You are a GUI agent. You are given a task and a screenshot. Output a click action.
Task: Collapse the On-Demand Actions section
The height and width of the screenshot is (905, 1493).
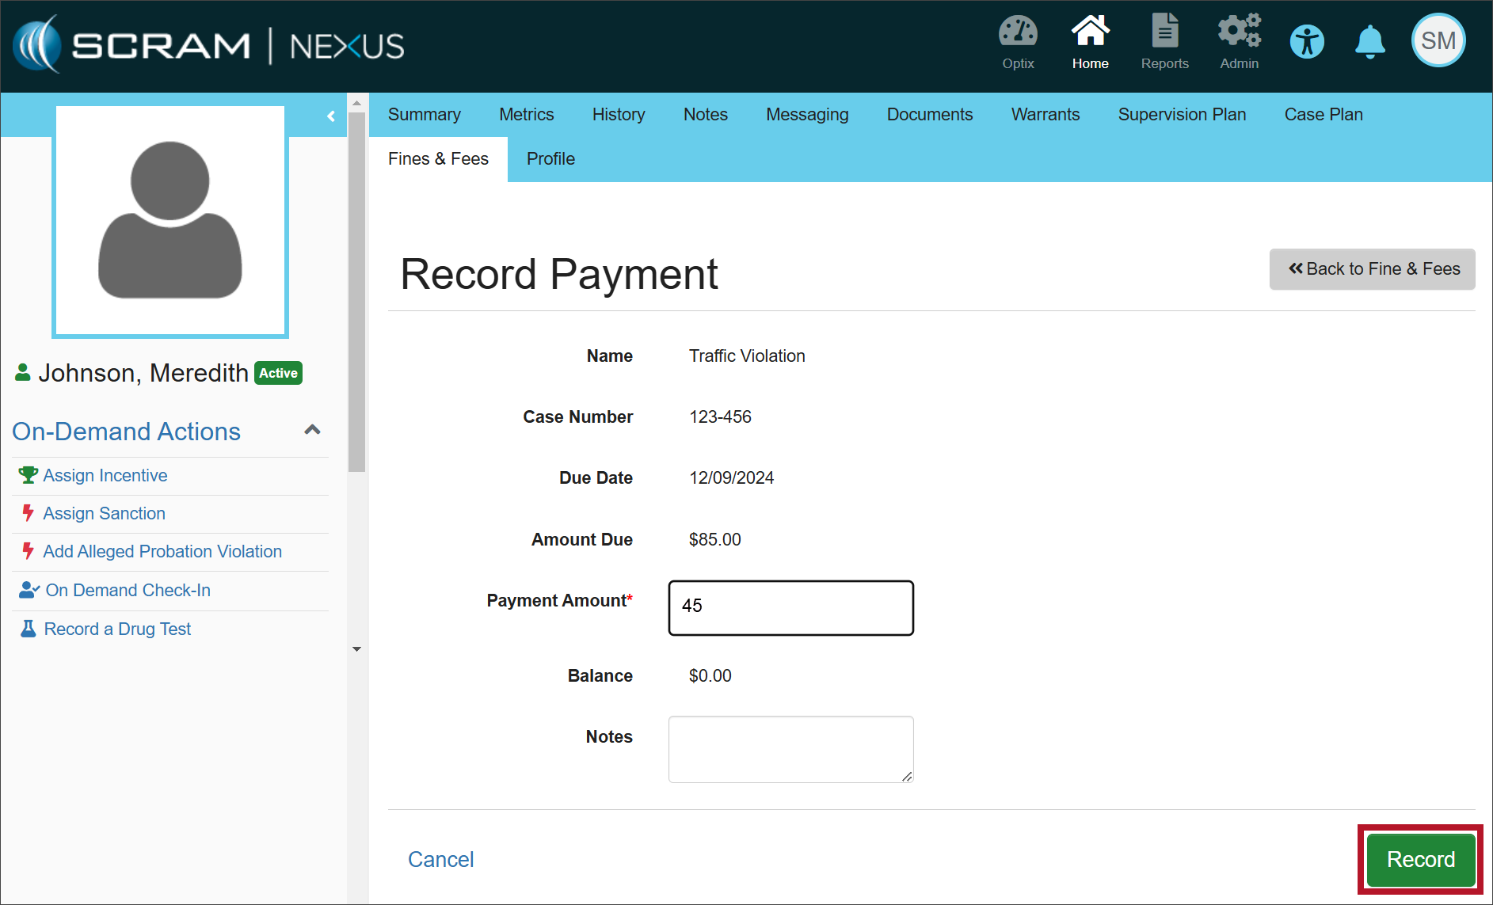[x=312, y=431]
